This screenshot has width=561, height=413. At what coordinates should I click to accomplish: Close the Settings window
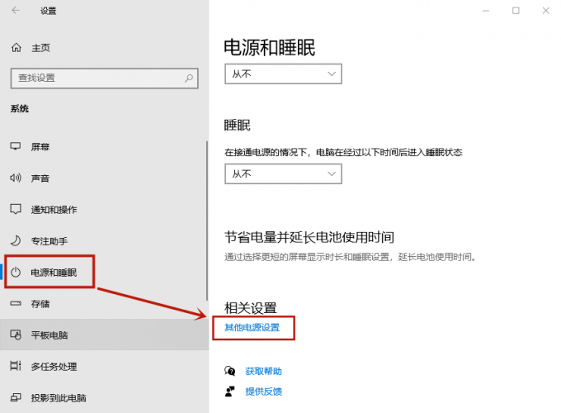[545, 11]
